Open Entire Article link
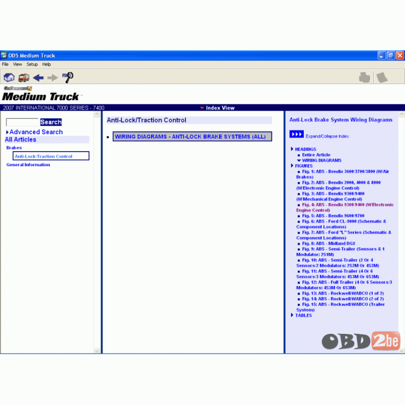 click(x=316, y=155)
